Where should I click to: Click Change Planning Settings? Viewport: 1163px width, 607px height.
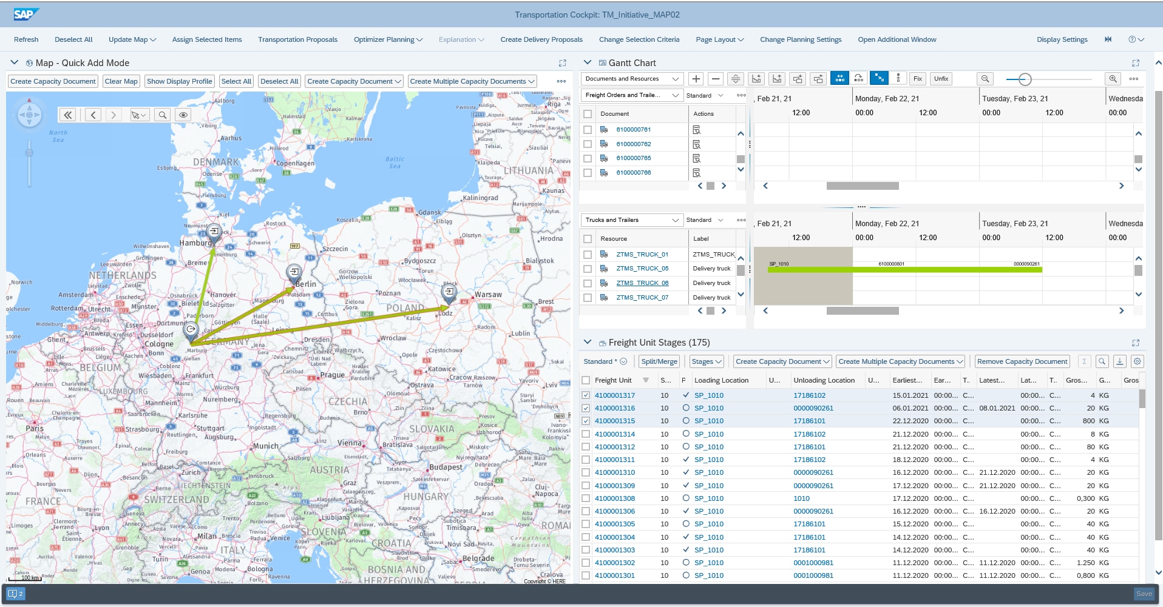pyautogui.click(x=801, y=39)
